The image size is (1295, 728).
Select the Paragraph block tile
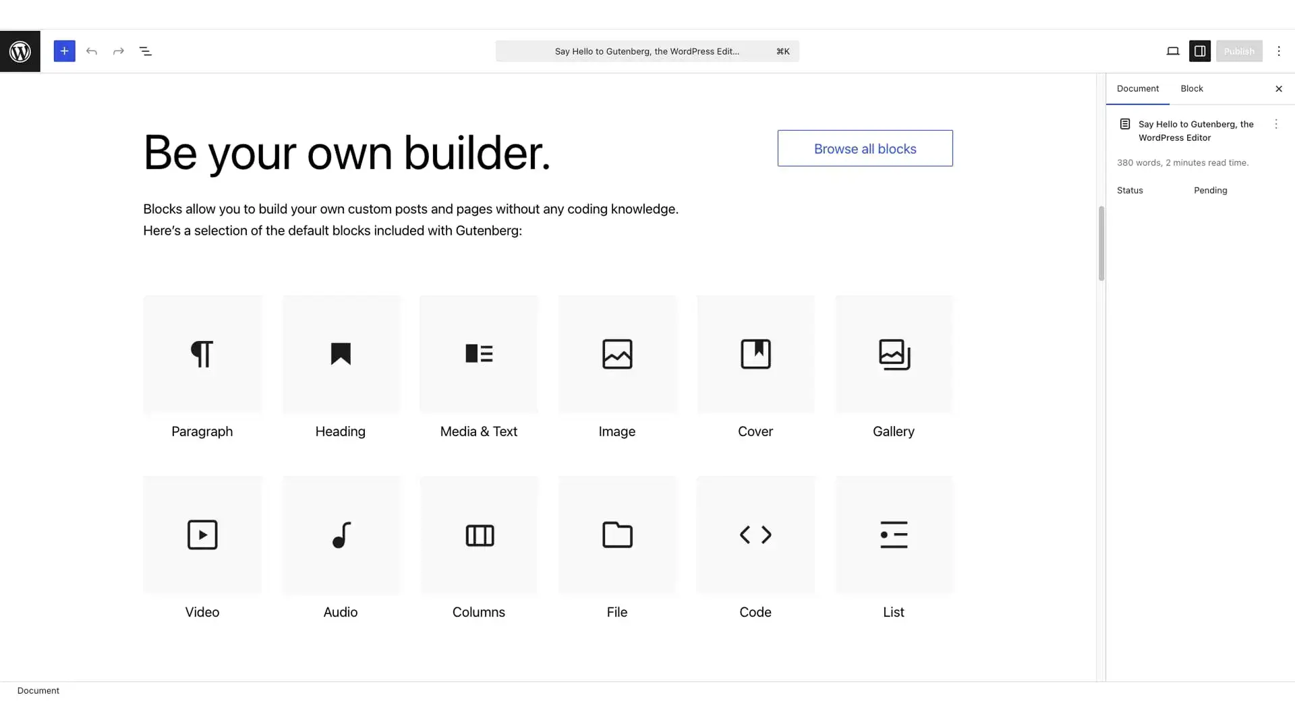point(202,354)
